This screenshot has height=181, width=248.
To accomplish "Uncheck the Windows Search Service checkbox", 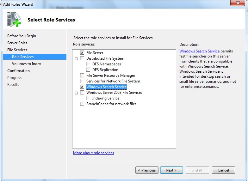I will [82, 87].
